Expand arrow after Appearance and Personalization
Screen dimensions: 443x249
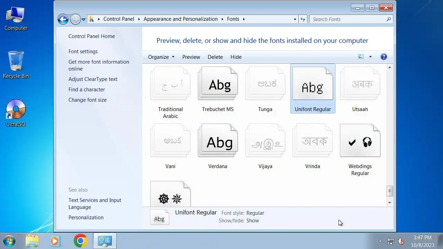(x=223, y=19)
